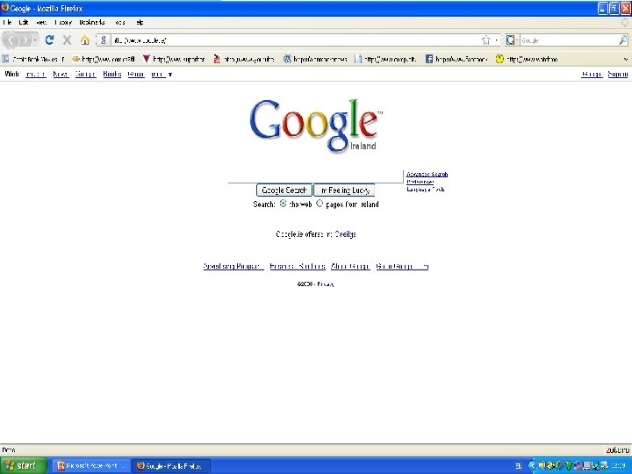The height and width of the screenshot is (474, 632).
Task: Click the Google Ireland logo
Action: click(x=316, y=126)
